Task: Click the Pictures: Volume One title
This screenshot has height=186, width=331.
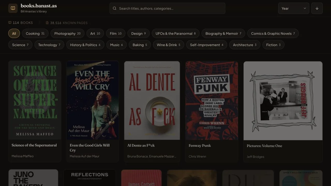Action: tap(264, 146)
